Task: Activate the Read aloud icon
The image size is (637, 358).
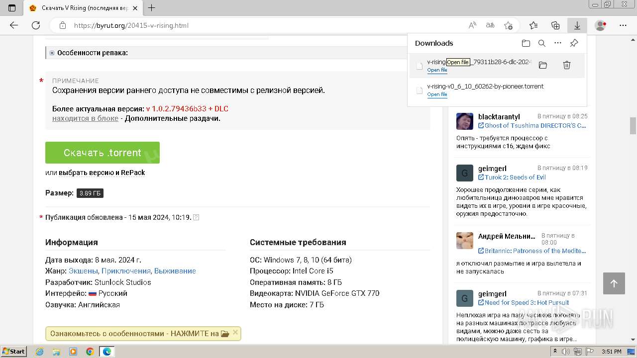Action: tap(472, 25)
